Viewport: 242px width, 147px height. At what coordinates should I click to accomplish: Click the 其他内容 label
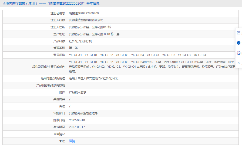coord(59,99)
